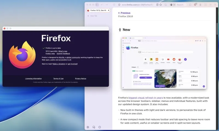Viewport: 219px width, 131px height.
Task: Click the New built-in themes bullet text
Action: (163, 112)
